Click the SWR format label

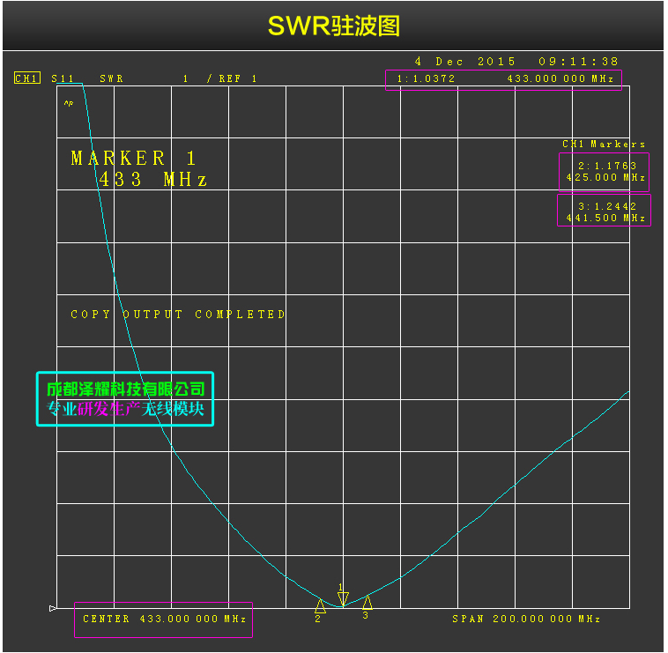112,78
